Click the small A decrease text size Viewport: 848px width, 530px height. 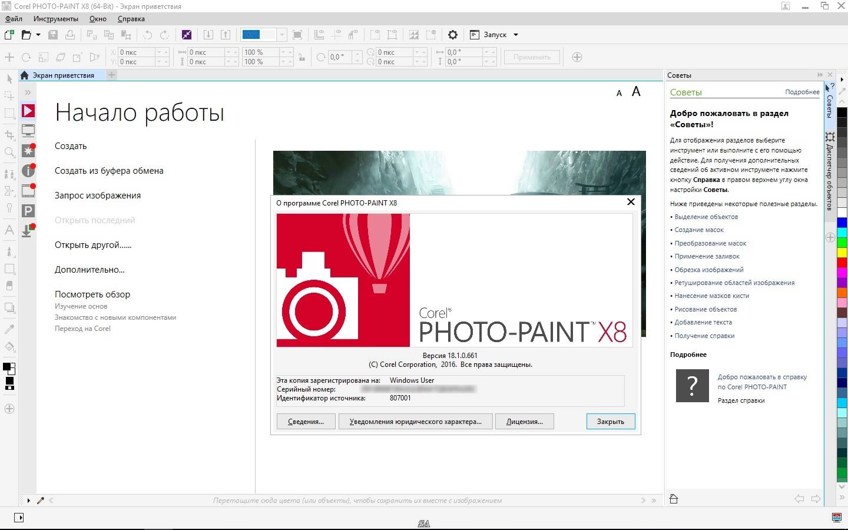point(619,93)
